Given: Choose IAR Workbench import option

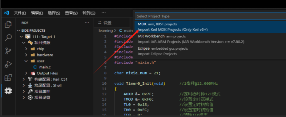Looking at the screenshot, I should [210, 39].
